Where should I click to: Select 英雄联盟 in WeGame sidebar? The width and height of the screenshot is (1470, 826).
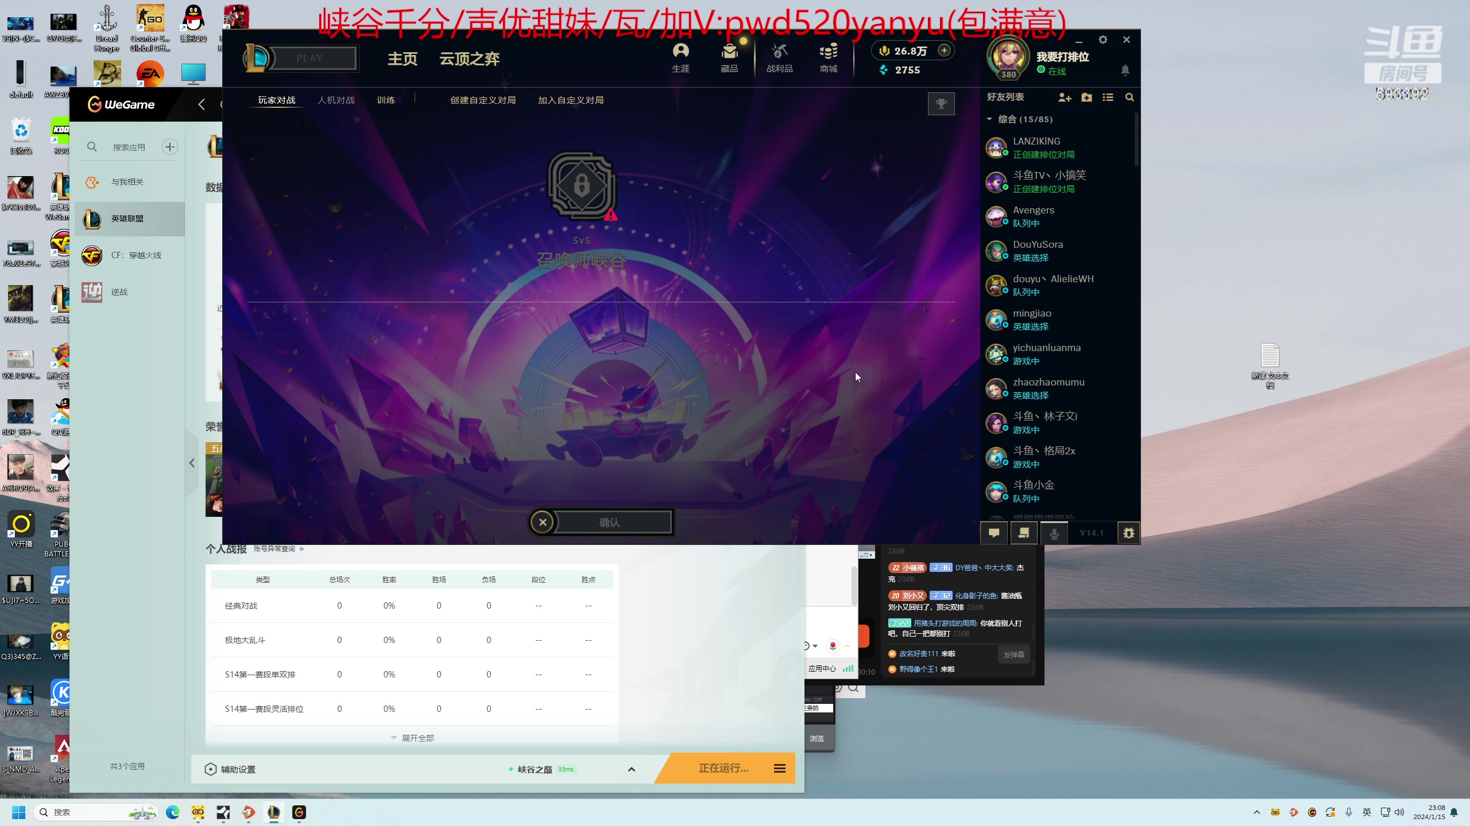pos(130,219)
